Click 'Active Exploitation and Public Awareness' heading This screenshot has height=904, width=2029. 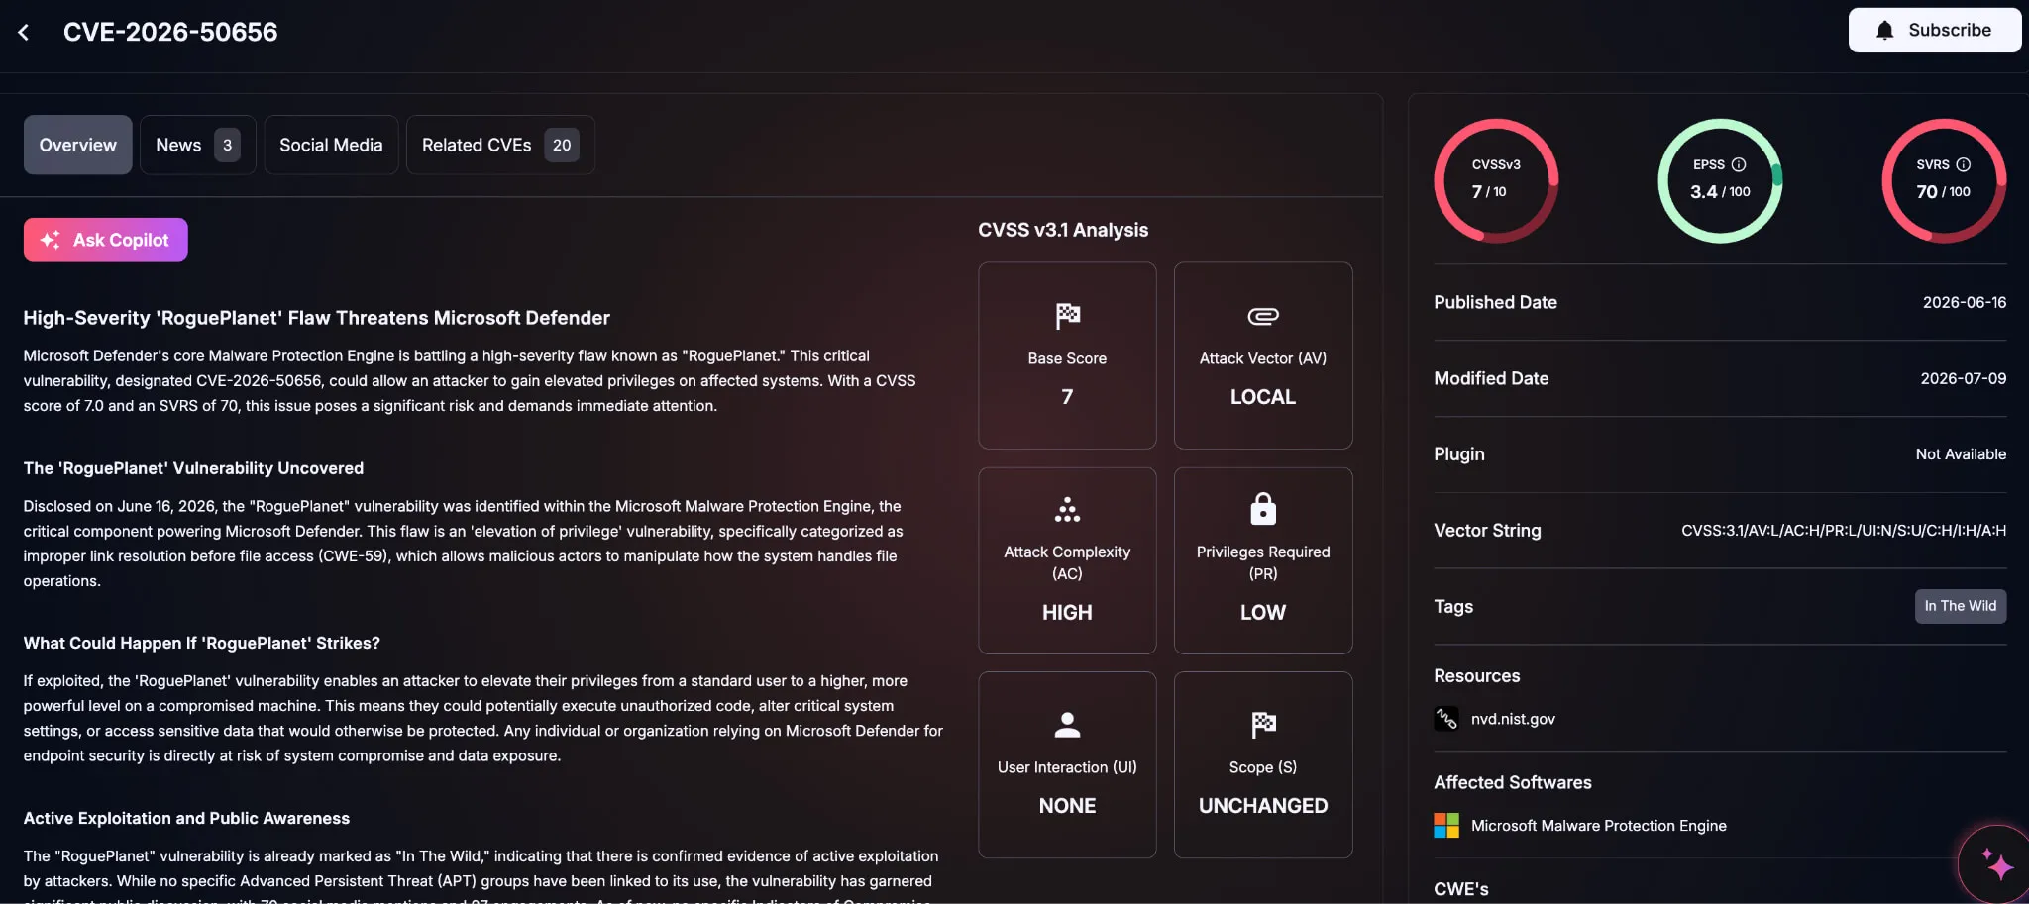coord(186,819)
